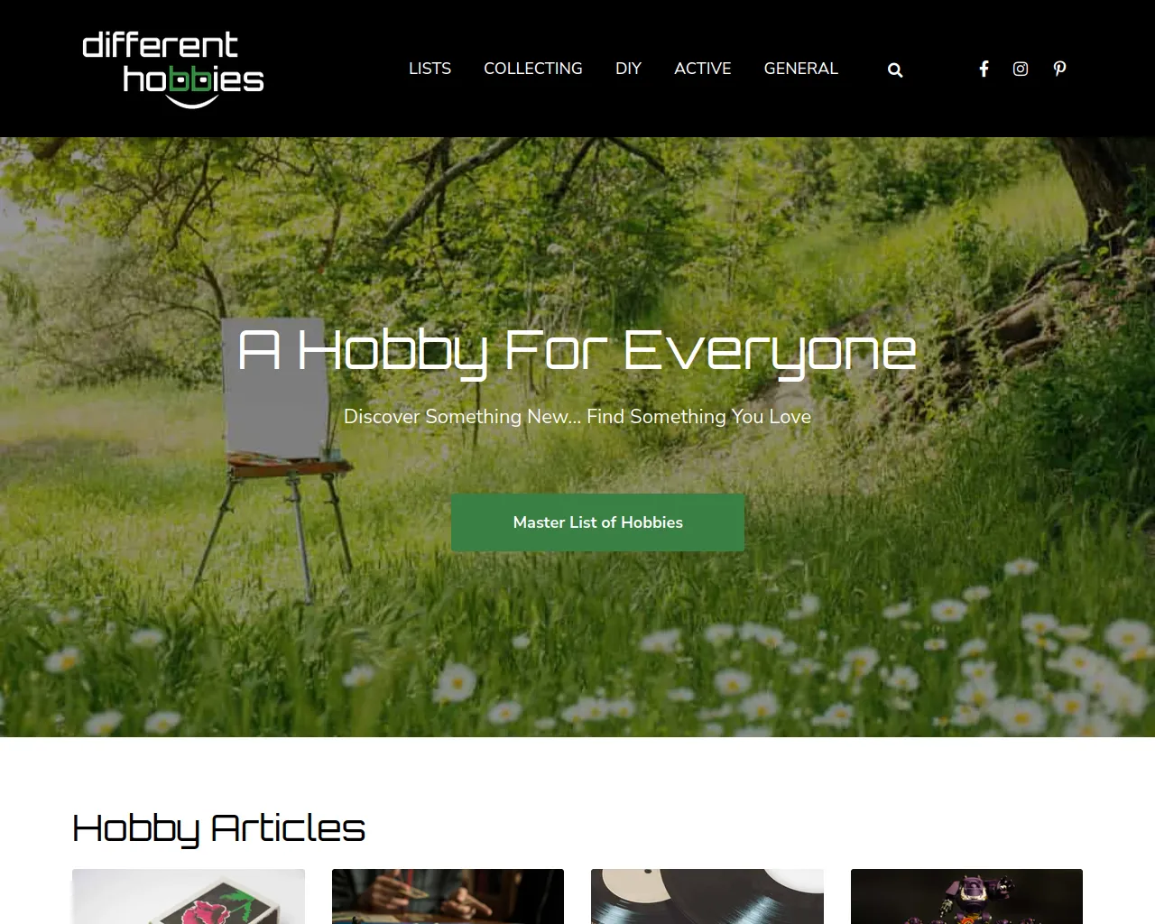The width and height of the screenshot is (1155, 924).
Task: Open the painted box article thumbnail
Action: (x=189, y=896)
